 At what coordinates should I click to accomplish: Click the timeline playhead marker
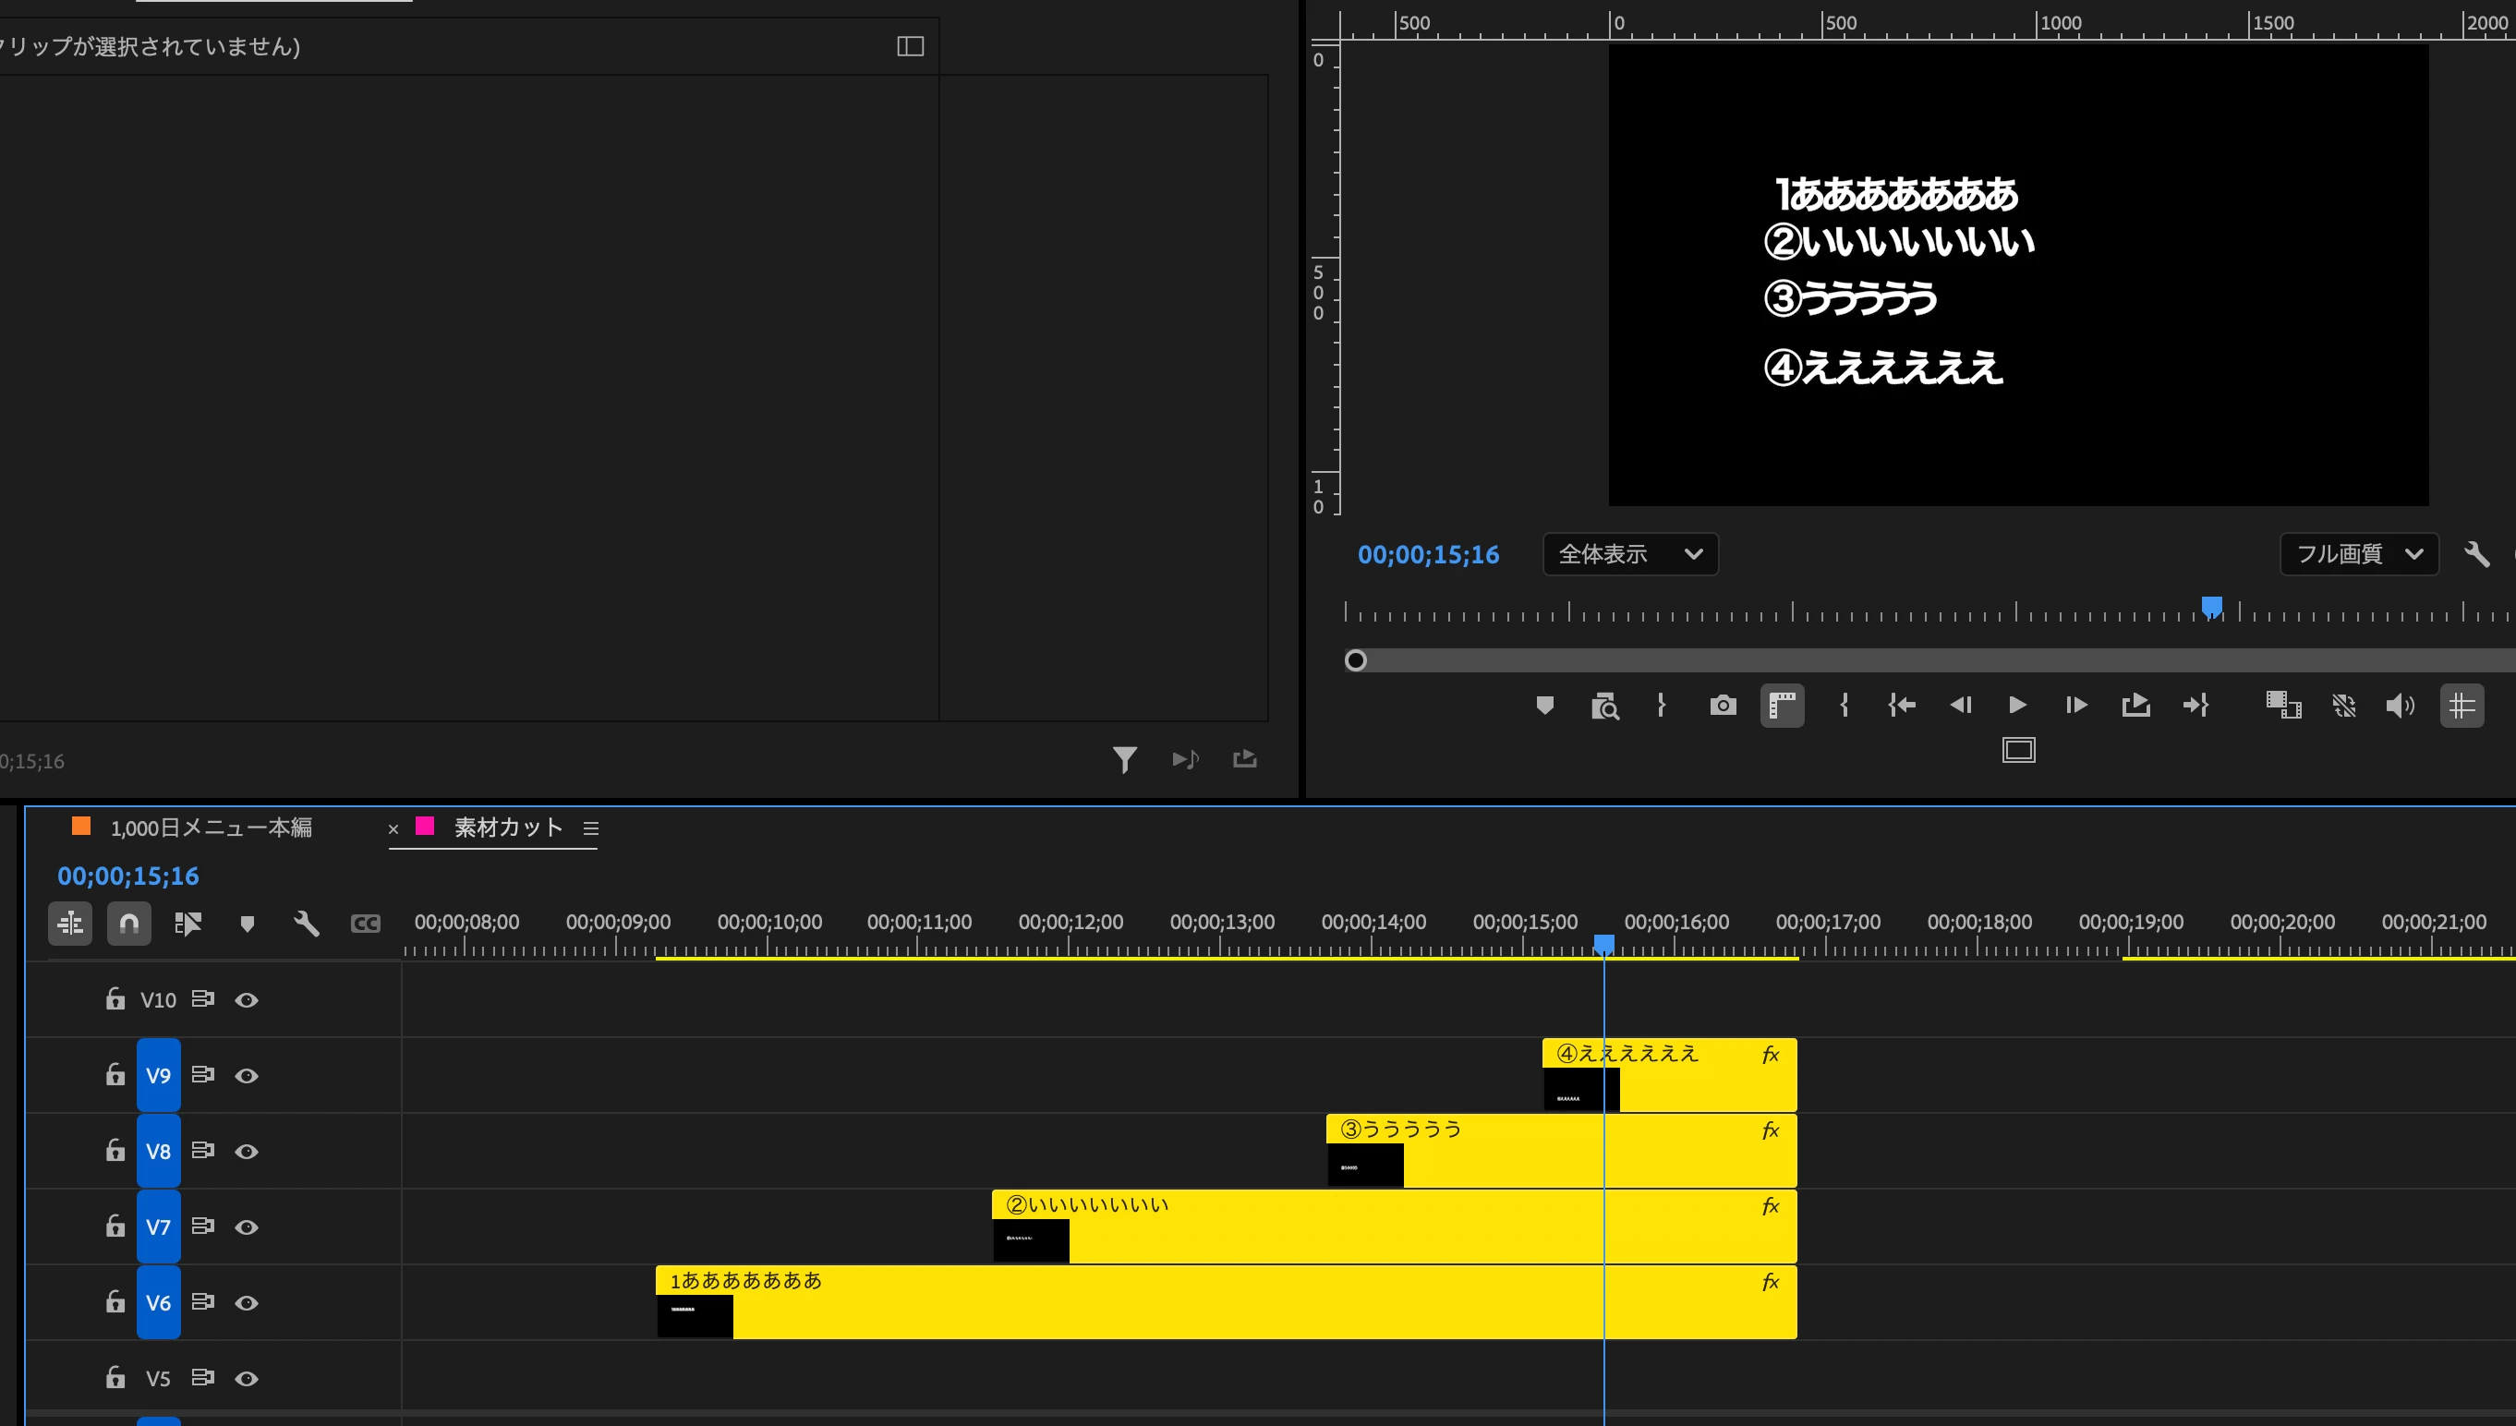pyautogui.click(x=1603, y=944)
